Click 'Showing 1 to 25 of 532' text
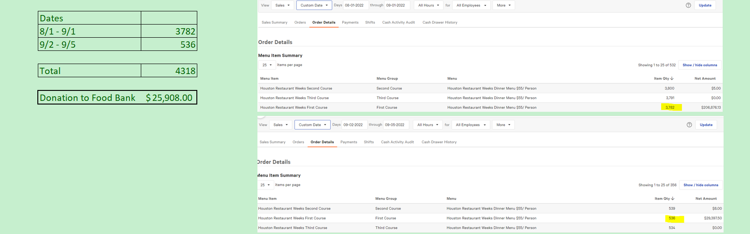Viewport: 750px width, 234px height. coord(657,65)
